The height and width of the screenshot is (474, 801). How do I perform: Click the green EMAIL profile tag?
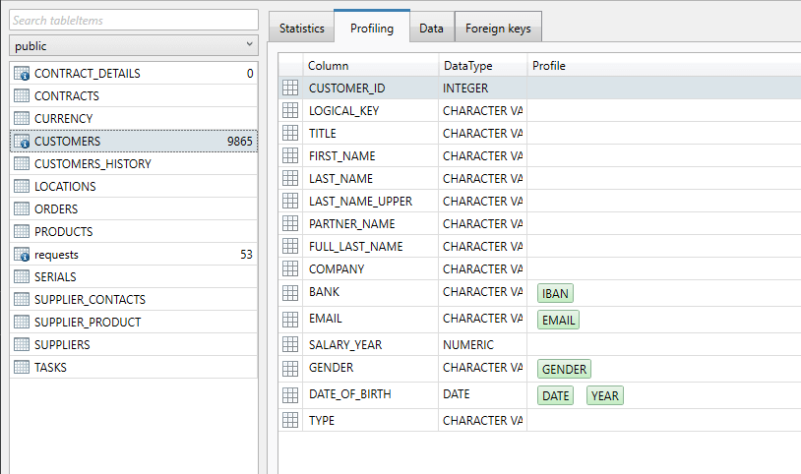pyautogui.click(x=558, y=320)
